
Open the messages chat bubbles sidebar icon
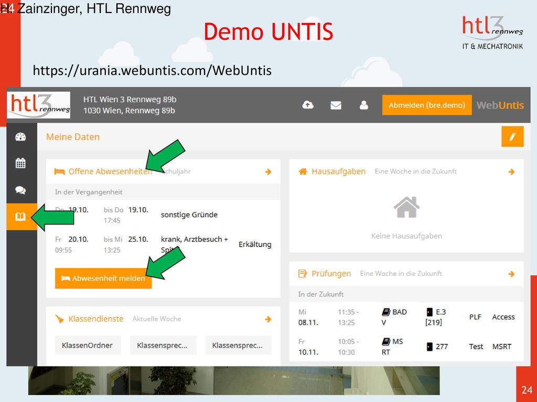[20, 190]
